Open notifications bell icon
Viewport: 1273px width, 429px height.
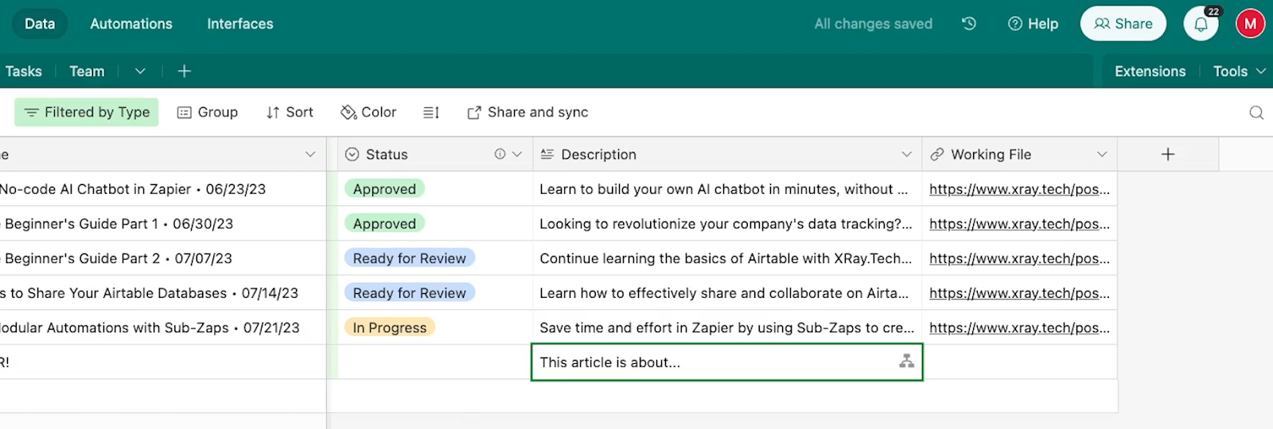coord(1201,24)
